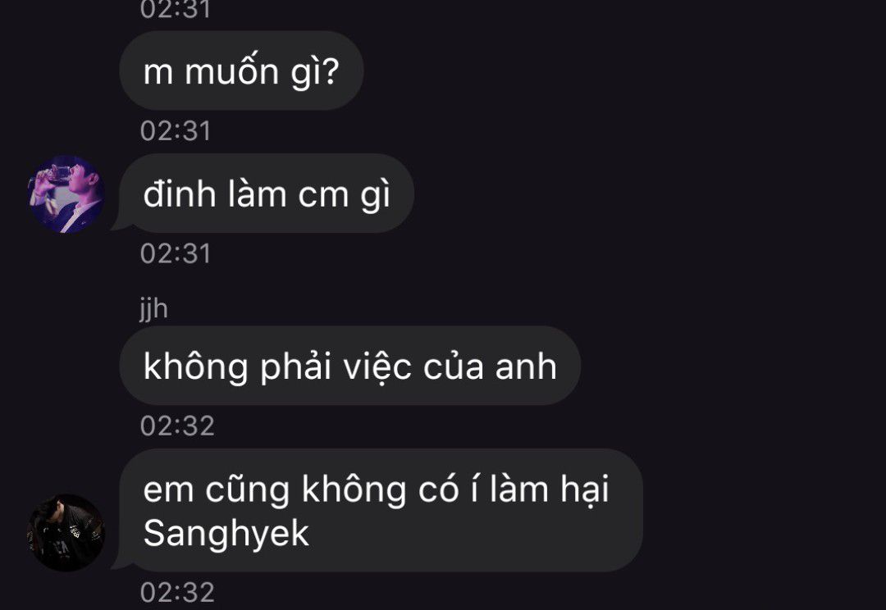
Task: Click the word "Sanghyek" in the last message
Action: tap(226, 533)
